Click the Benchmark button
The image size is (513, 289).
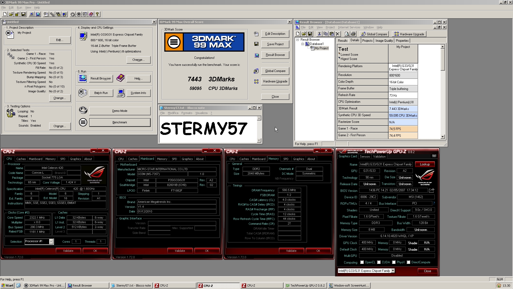point(120,122)
